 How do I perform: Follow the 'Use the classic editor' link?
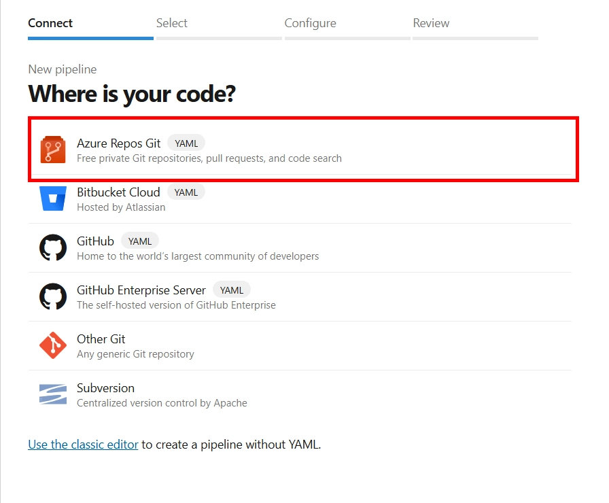click(83, 445)
